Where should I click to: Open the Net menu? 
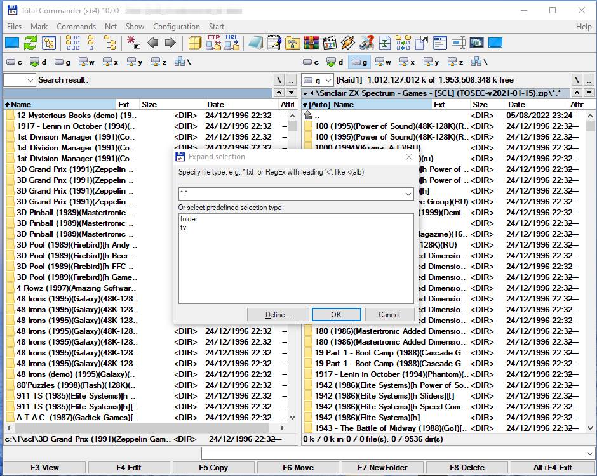click(111, 27)
